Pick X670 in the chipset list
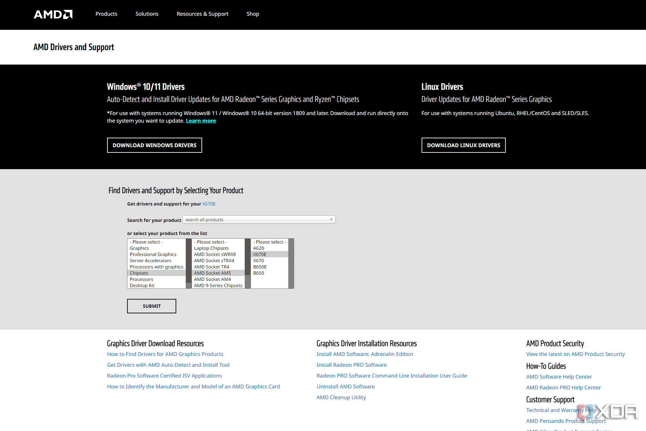 270,261
